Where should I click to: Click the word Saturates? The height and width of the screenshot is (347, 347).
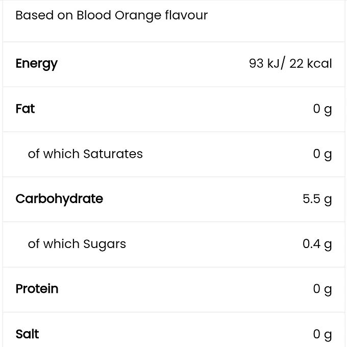coord(113,154)
